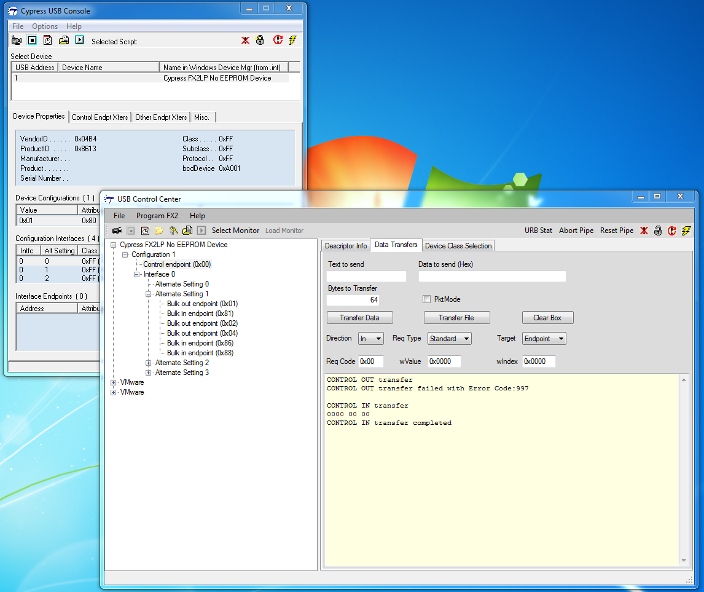This screenshot has width=704, height=592.
Task: Click play arrow icon in USB Control Center toolbar
Action: click(x=201, y=231)
